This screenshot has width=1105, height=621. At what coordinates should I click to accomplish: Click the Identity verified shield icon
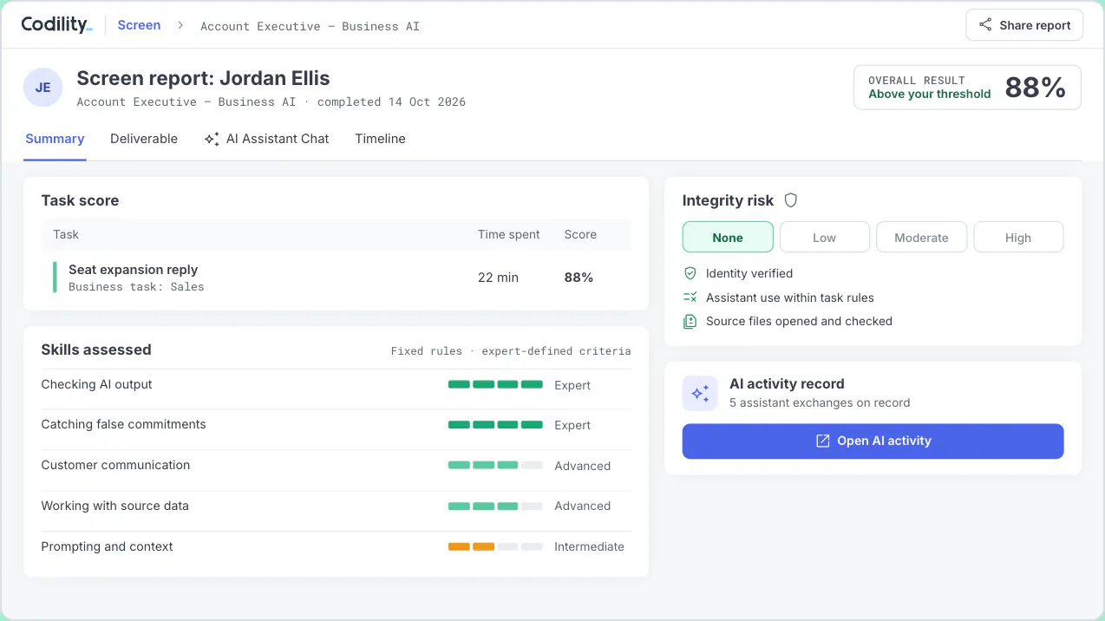690,273
